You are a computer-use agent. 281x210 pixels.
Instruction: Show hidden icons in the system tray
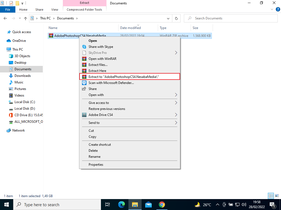(217, 204)
